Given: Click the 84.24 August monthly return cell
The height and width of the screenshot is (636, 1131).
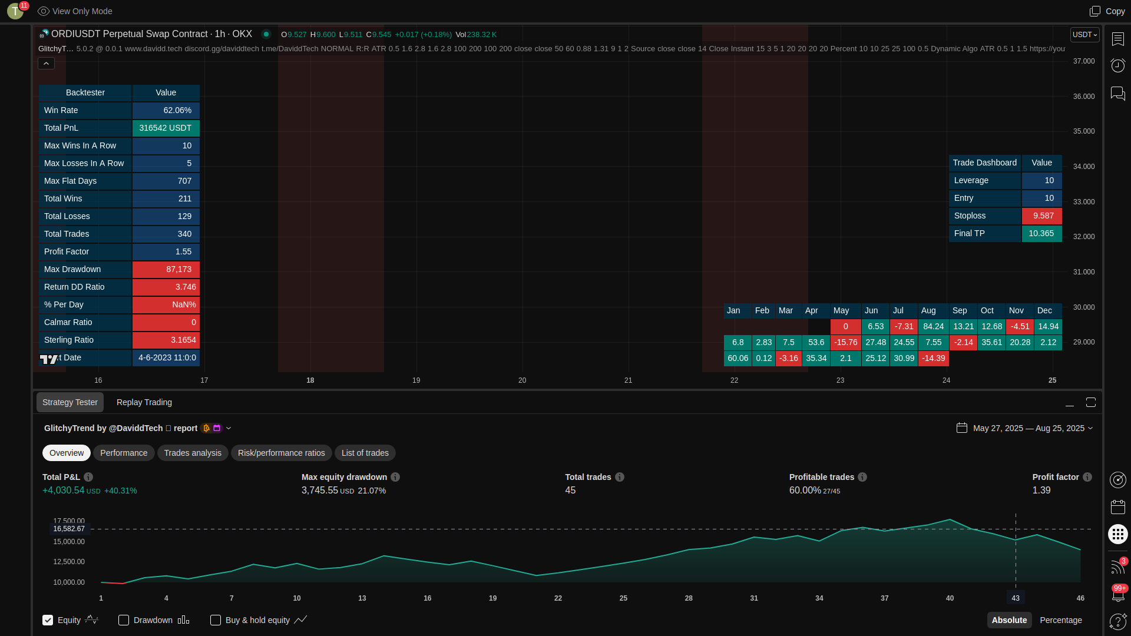Looking at the screenshot, I should click(934, 326).
